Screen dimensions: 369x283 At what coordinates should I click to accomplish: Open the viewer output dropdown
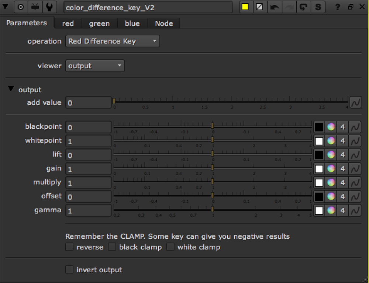click(x=95, y=66)
